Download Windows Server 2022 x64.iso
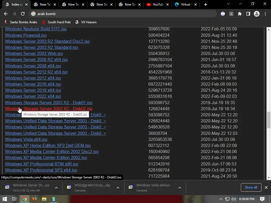 coord(33,96)
